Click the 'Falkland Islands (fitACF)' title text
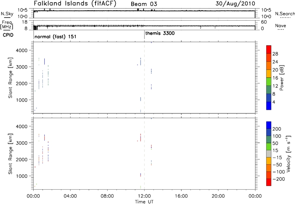295x204 pixels. [75, 4]
